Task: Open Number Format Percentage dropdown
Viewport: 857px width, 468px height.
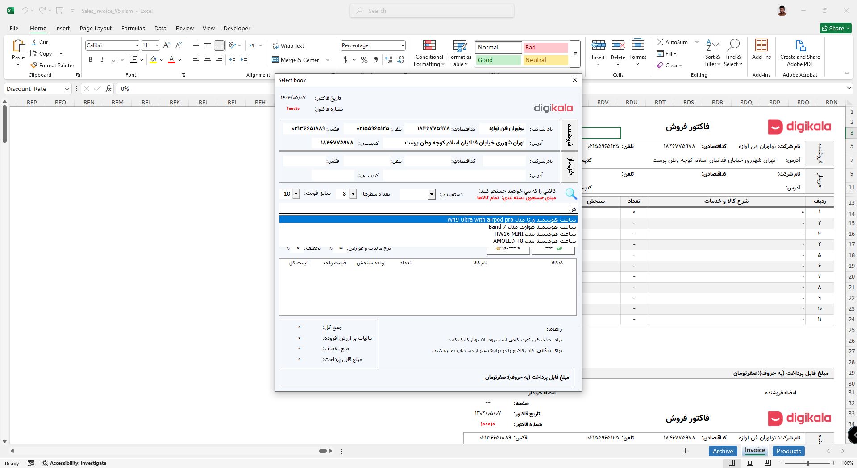Action: coord(402,45)
